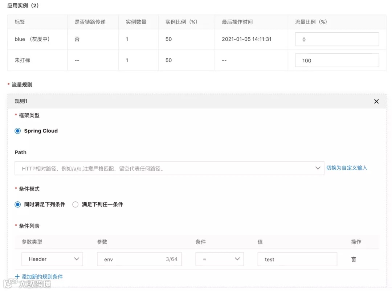Click the test value input field
Viewport: 392px width, 291px height.
pos(297,259)
